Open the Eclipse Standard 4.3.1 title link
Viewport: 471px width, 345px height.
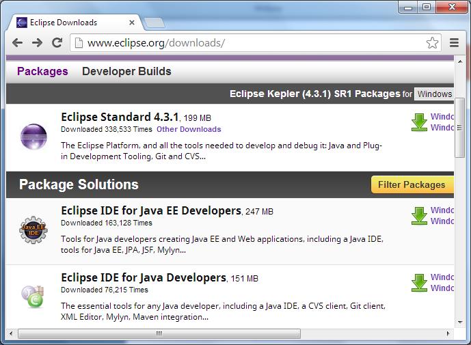(x=120, y=117)
